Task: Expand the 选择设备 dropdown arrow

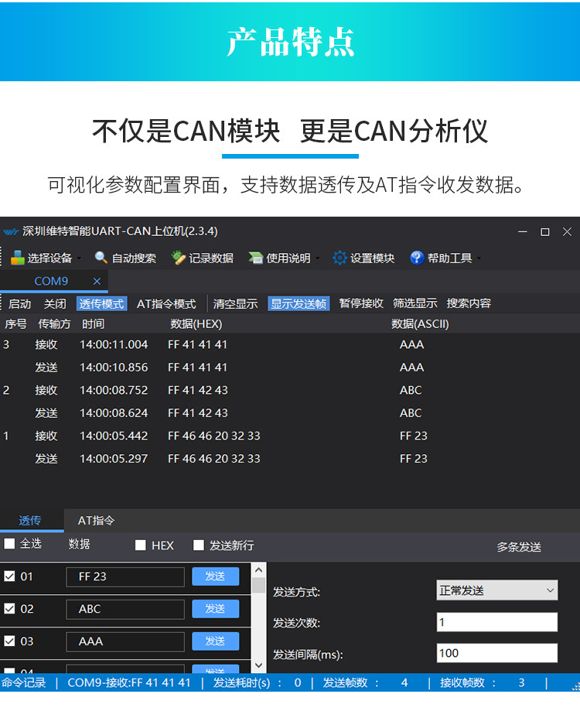Action: coord(79,258)
